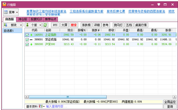Image resolution: width=178 pixels, height=110 pixels.
Task: Open 桌面行情 desktop quotes button
Action: 141,25
